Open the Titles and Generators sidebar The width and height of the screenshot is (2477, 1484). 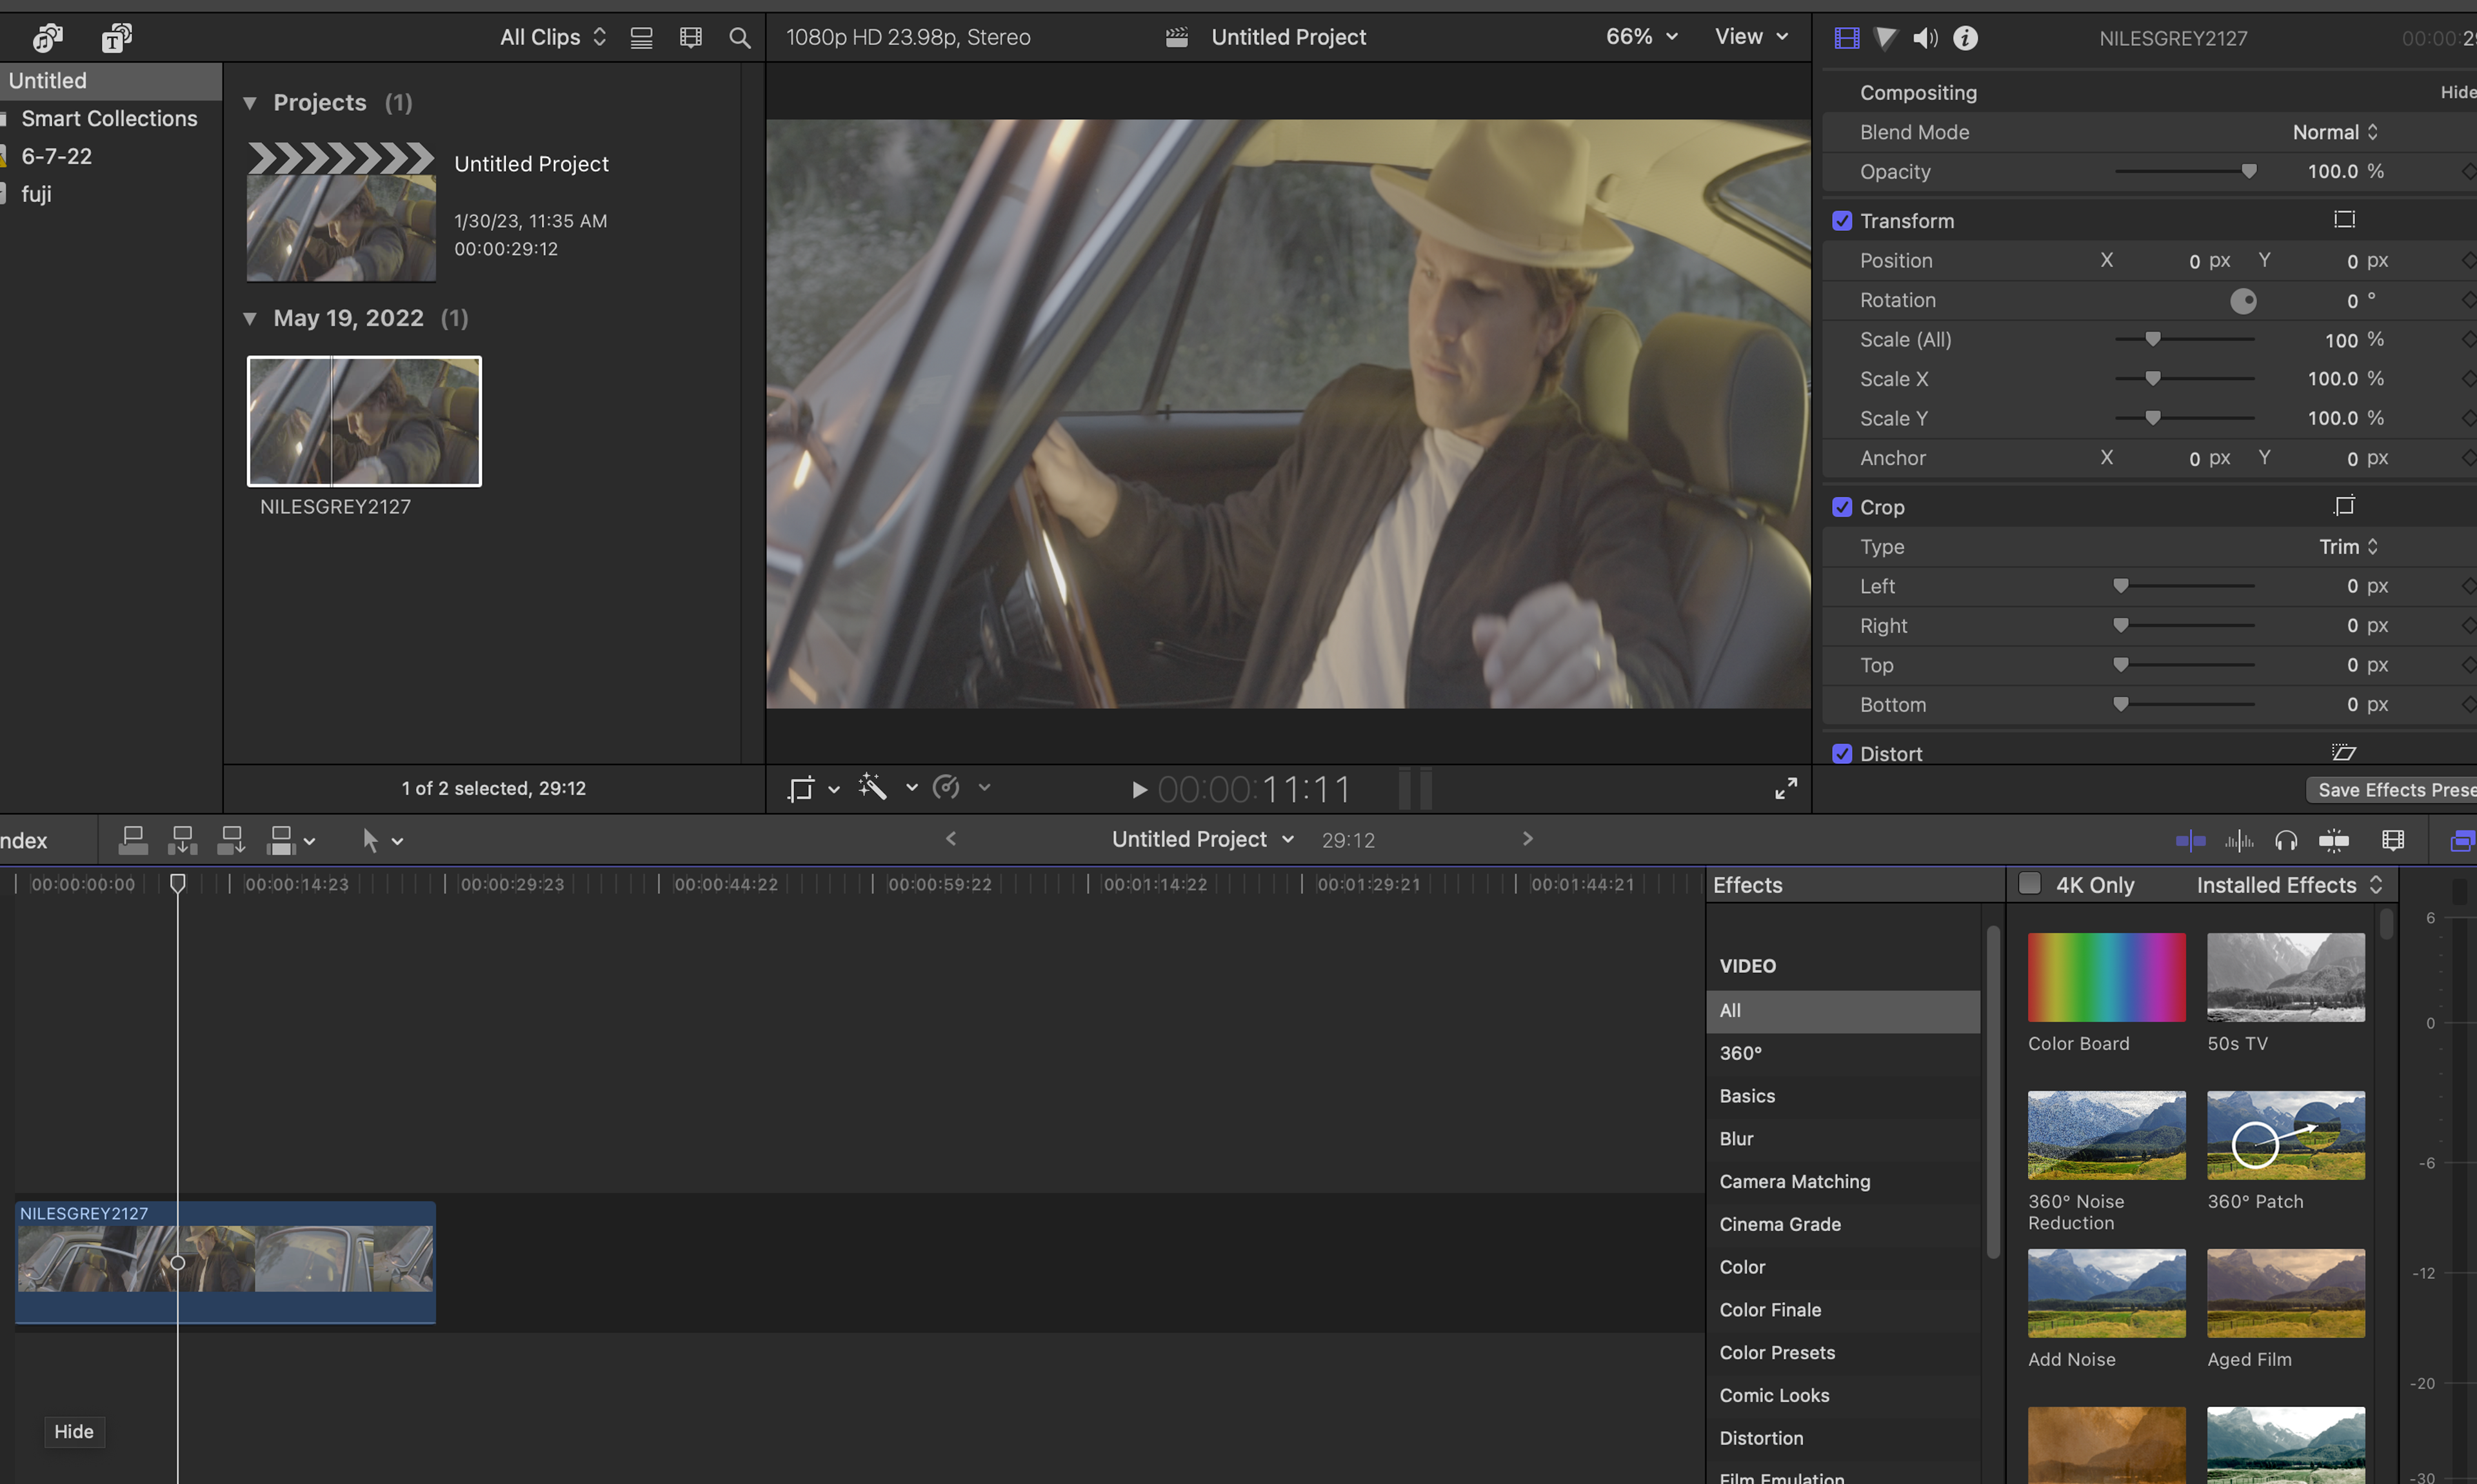117,38
